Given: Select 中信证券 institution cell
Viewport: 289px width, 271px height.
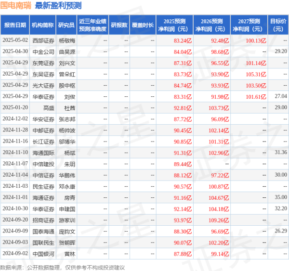Looking at the screenshot, I should pos(43,175).
